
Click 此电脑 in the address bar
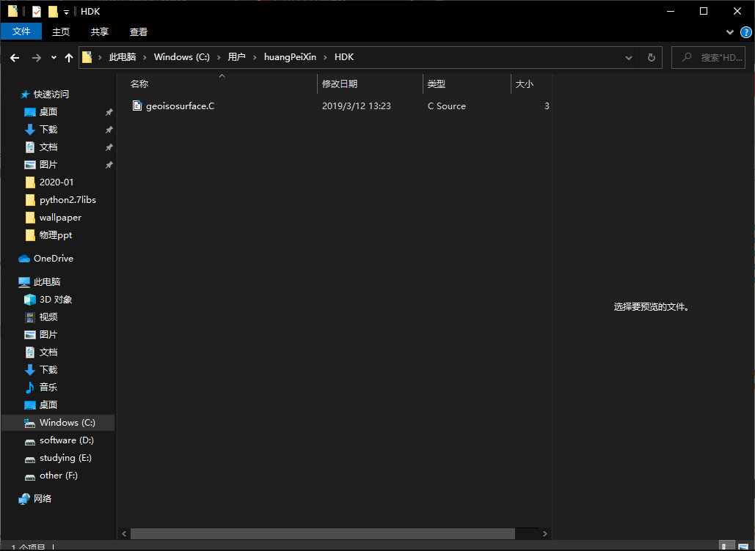[123, 57]
